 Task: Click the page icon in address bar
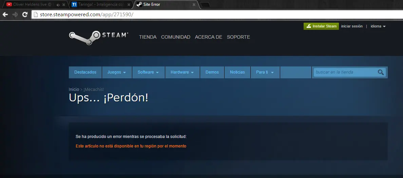click(x=36, y=15)
